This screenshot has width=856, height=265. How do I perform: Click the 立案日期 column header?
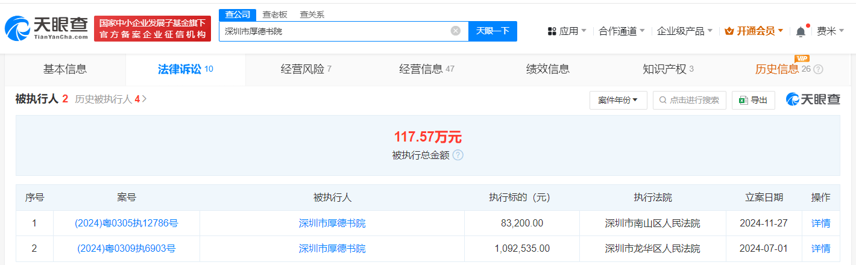click(x=764, y=197)
